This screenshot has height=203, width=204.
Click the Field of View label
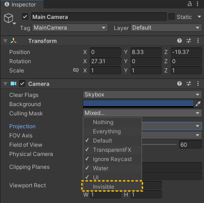pyautogui.click(x=26, y=145)
